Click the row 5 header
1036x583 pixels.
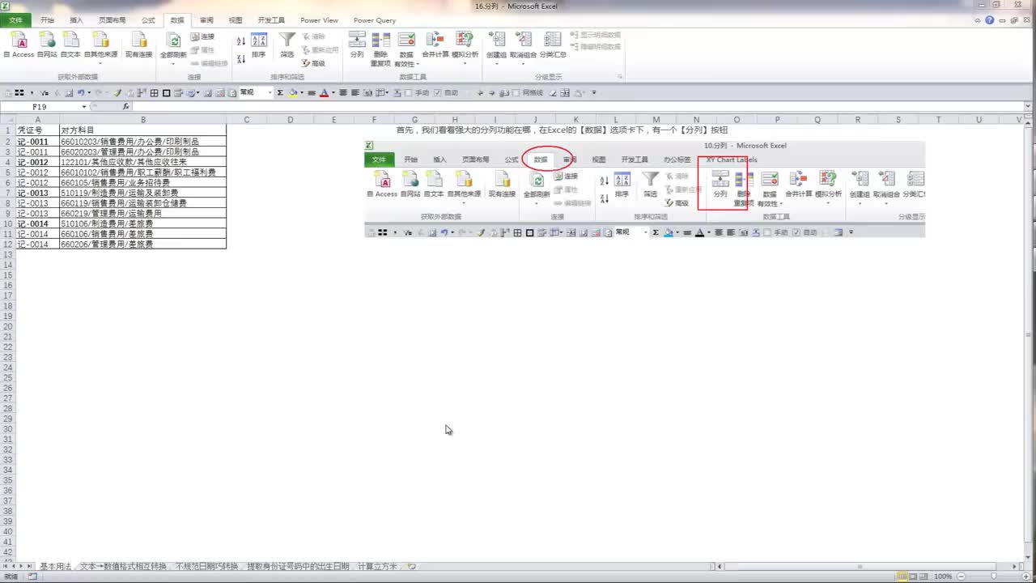pos(7,172)
